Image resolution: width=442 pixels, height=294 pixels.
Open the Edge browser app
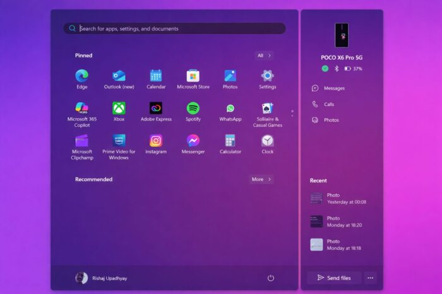click(x=81, y=79)
